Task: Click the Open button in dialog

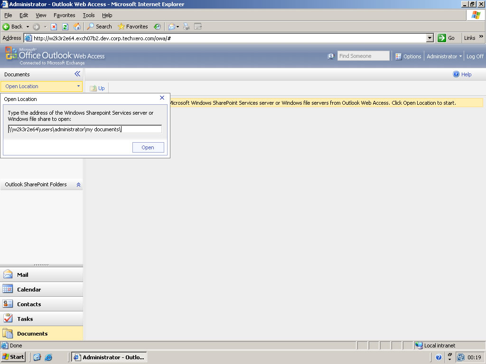Action: [x=148, y=147]
